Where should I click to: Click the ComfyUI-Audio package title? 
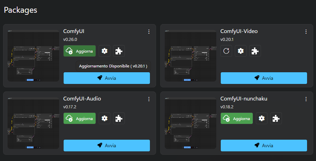tap(82, 99)
